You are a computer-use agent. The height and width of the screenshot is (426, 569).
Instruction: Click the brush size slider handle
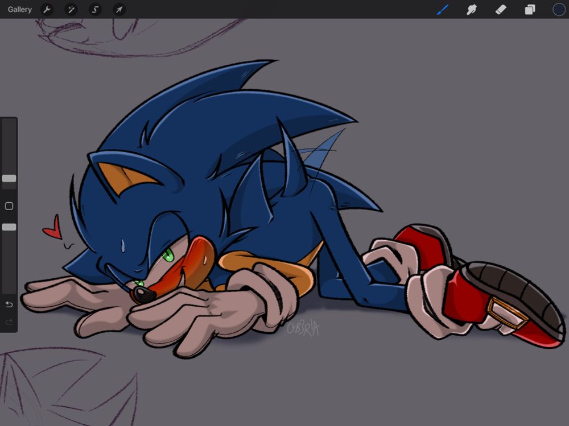9,178
